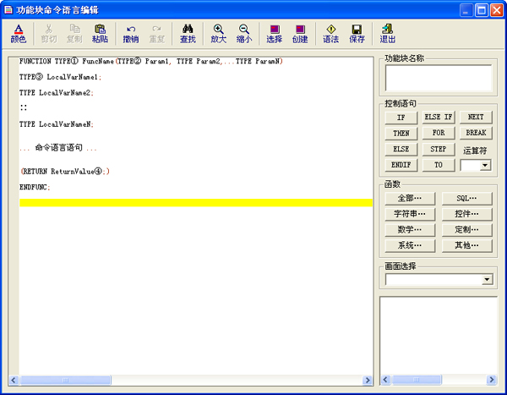
Task: Click the TYPE③ LocalVarName1; line
Action: [x=60, y=77]
